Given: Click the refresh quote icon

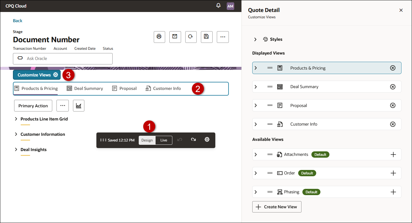Looking at the screenshot, I should [x=191, y=37].
